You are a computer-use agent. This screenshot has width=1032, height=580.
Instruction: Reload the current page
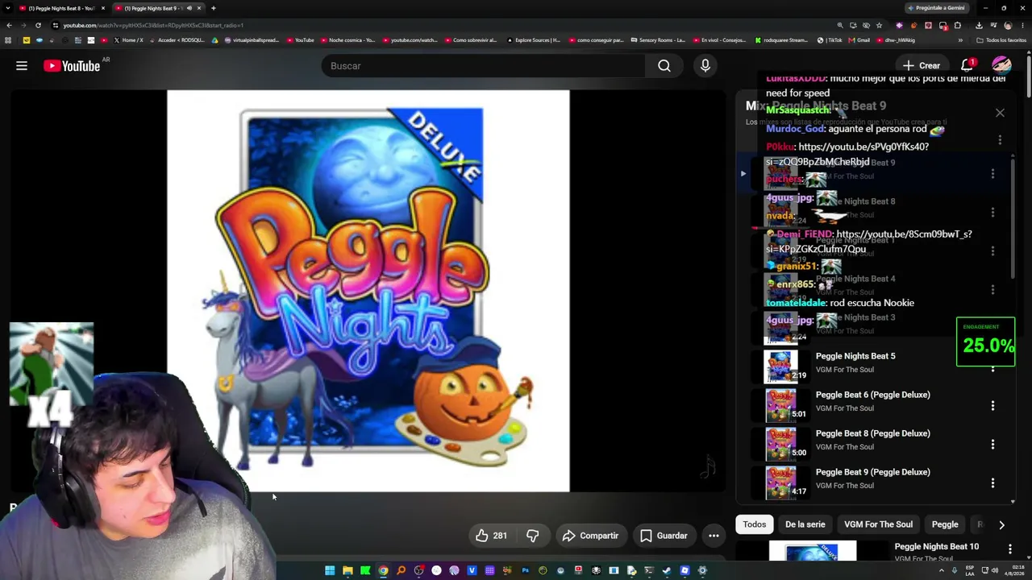pos(38,25)
